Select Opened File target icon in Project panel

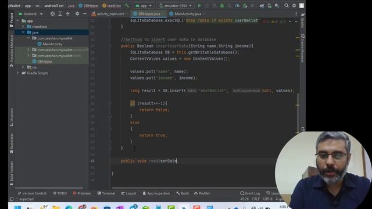click(52, 14)
